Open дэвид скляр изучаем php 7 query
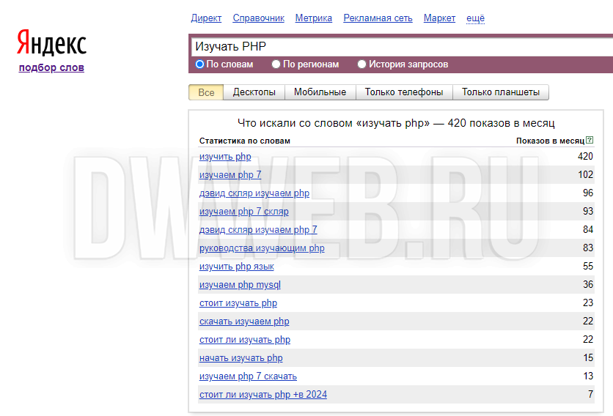 point(258,230)
